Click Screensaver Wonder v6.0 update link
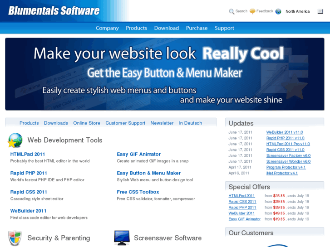 (x=288, y=161)
